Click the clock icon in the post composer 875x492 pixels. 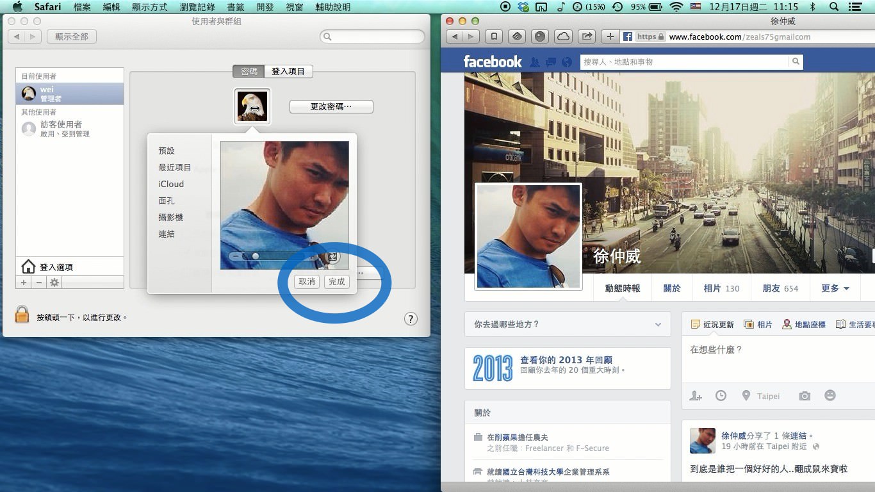(721, 396)
